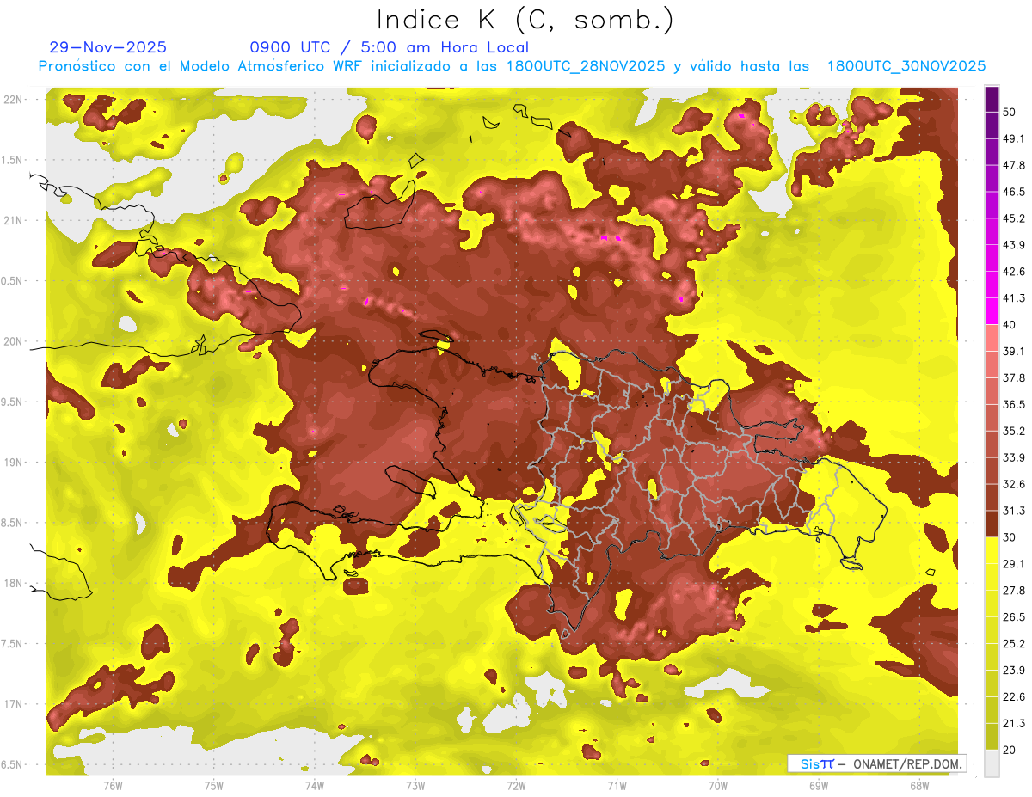The width and height of the screenshot is (1032, 797).
Task: Click the bright yellow swatch between 29.1 and 30
Action: 992,550
